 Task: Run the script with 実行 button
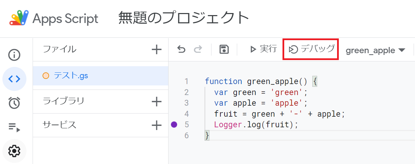tap(263, 49)
